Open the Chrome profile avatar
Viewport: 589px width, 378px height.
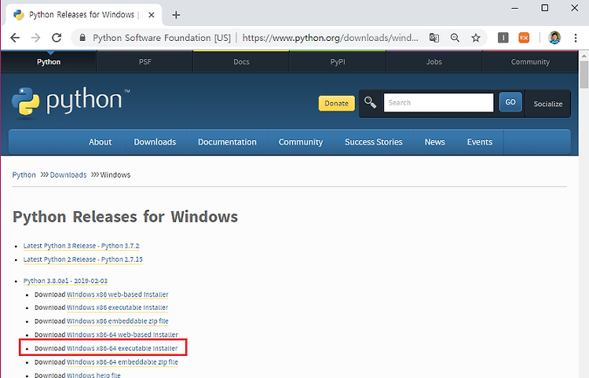pyautogui.click(x=554, y=38)
